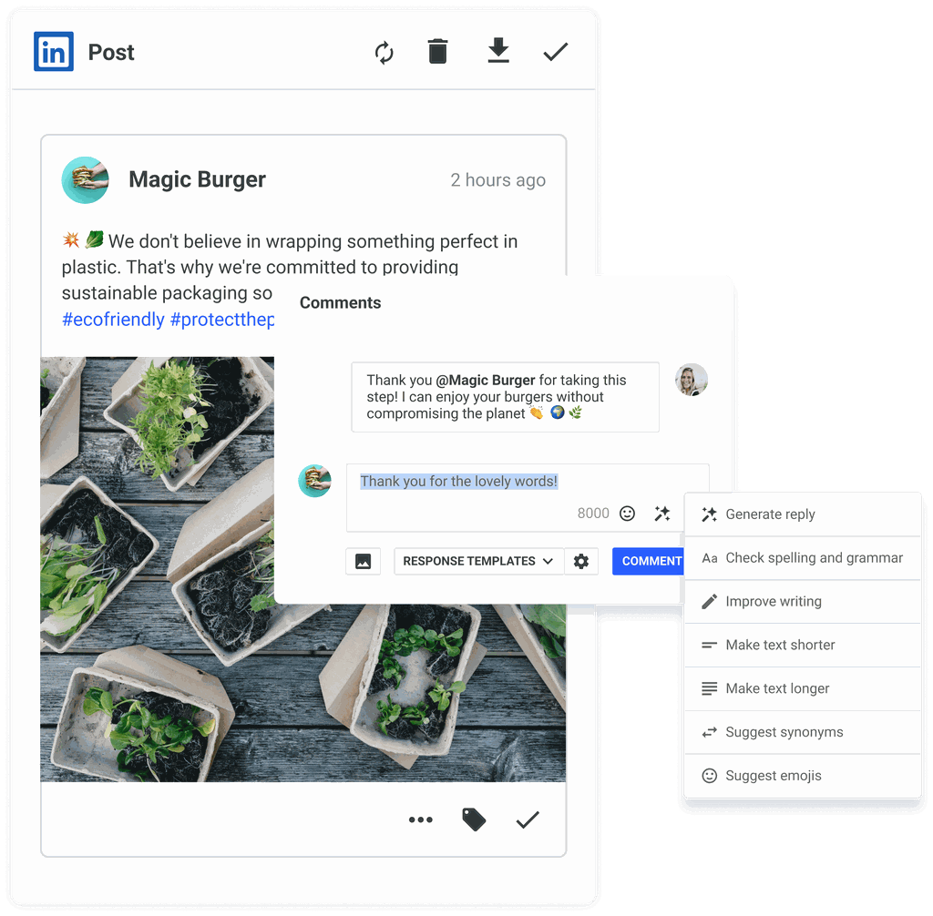Screen dimensions: 933x916
Task: Toggle the checkmark below post image
Action: [x=528, y=819]
